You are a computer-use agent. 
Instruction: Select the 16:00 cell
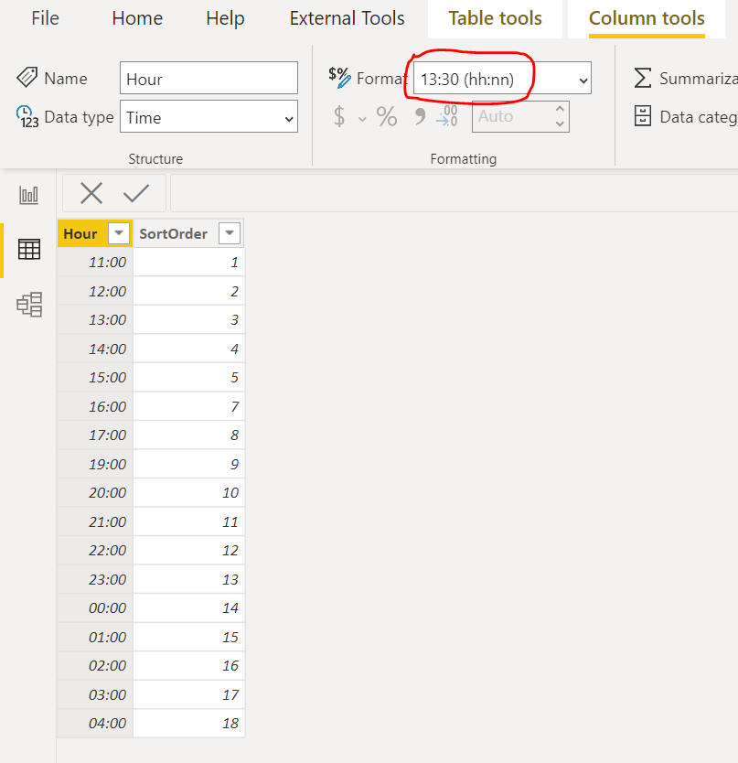pyautogui.click(x=95, y=406)
